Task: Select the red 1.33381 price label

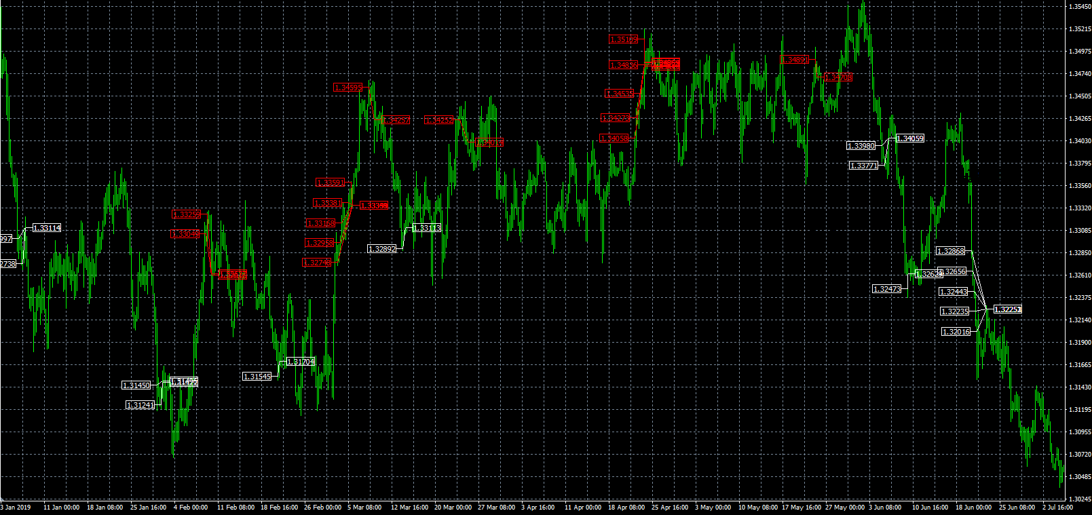Action: 328,204
